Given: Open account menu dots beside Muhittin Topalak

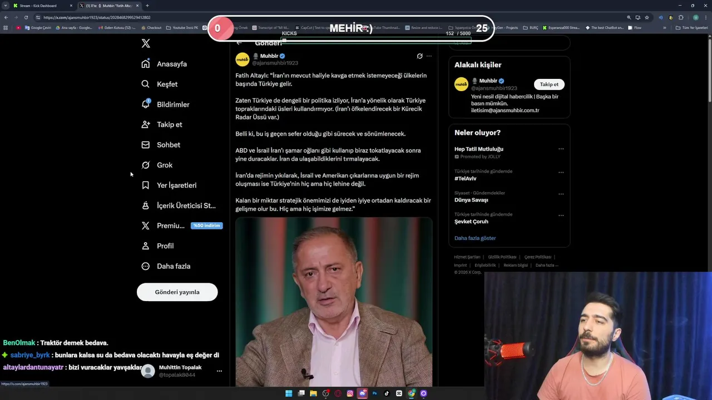Looking at the screenshot, I should [x=219, y=371].
